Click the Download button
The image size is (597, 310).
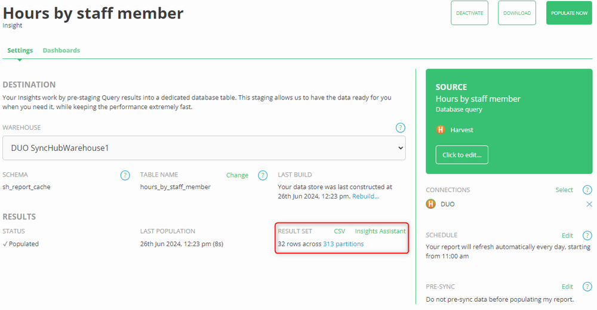point(517,13)
